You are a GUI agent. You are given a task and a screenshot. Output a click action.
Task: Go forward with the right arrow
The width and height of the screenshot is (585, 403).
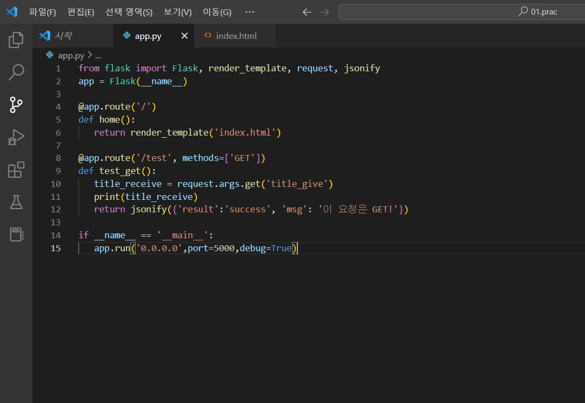tap(324, 12)
